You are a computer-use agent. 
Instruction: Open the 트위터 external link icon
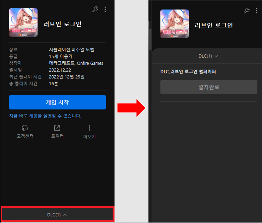point(57,128)
